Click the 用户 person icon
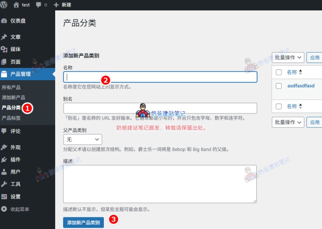Image resolution: width=322 pixels, height=229 pixels. [x=4, y=172]
